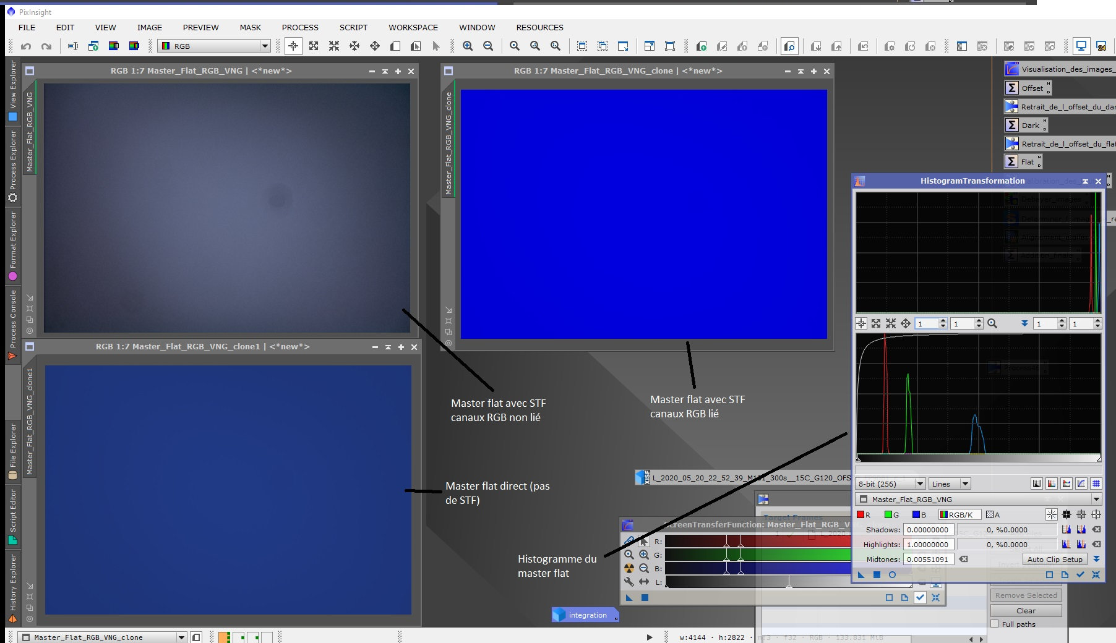Screen dimensions: 1116x643
Task: Open the SCRIPT menu
Action: 353,27
